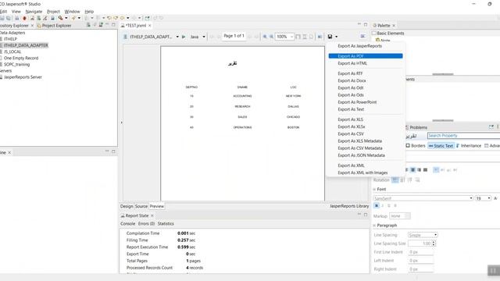
Task: Open the font size 19 dropdown
Action: click(489, 198)
